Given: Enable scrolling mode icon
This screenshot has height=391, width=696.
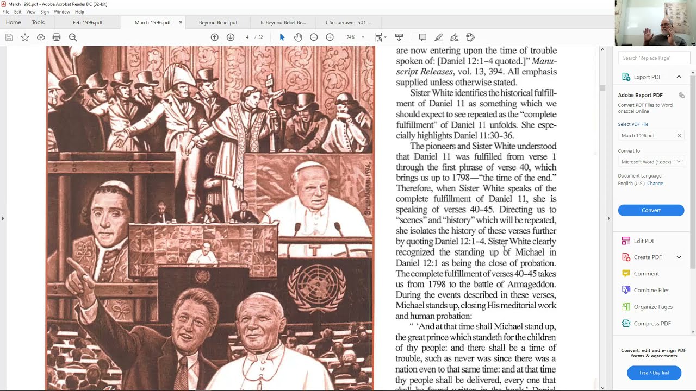Looking at the screenshot, I should 399,37.
